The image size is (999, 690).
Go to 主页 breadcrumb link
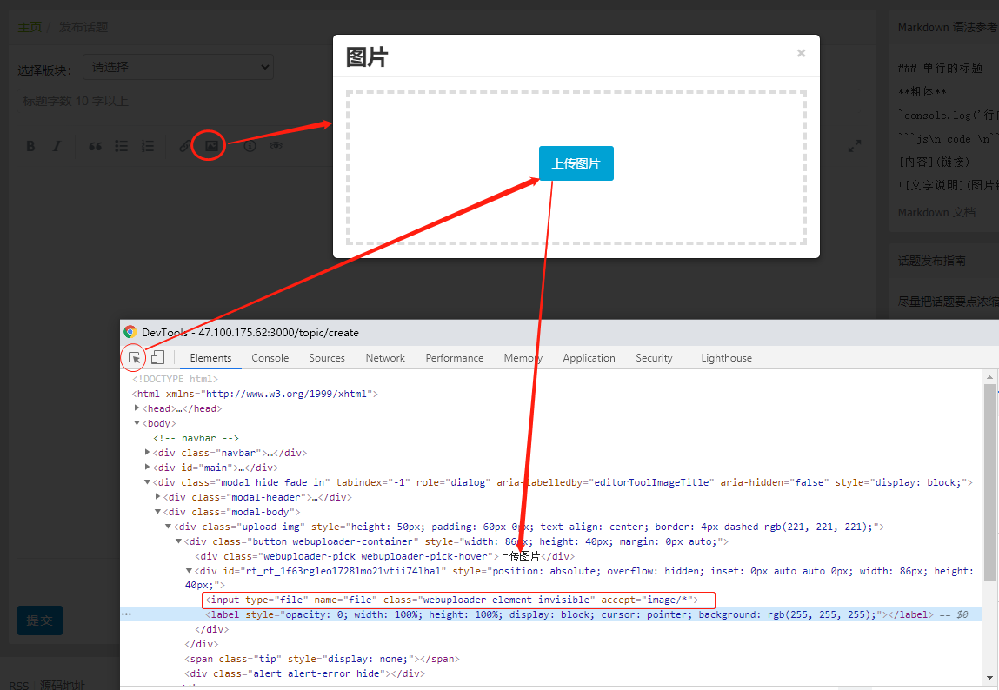click(30, 27)
